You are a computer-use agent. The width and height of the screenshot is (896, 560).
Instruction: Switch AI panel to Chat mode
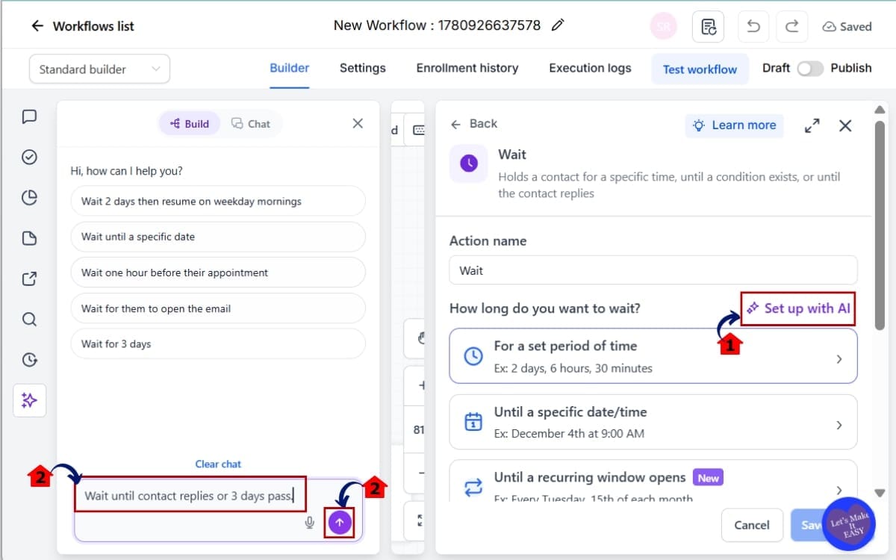[251, 124]
